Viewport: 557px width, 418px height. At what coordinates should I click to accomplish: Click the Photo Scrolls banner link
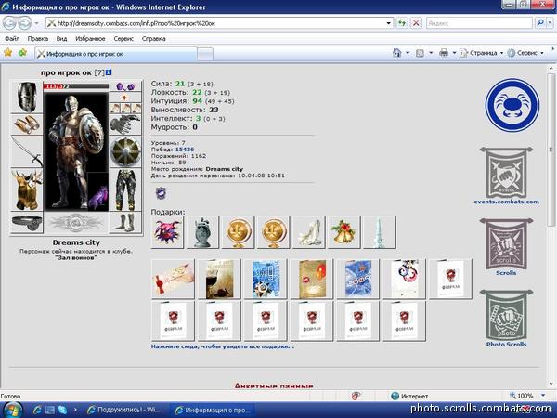tap(506, 319)
